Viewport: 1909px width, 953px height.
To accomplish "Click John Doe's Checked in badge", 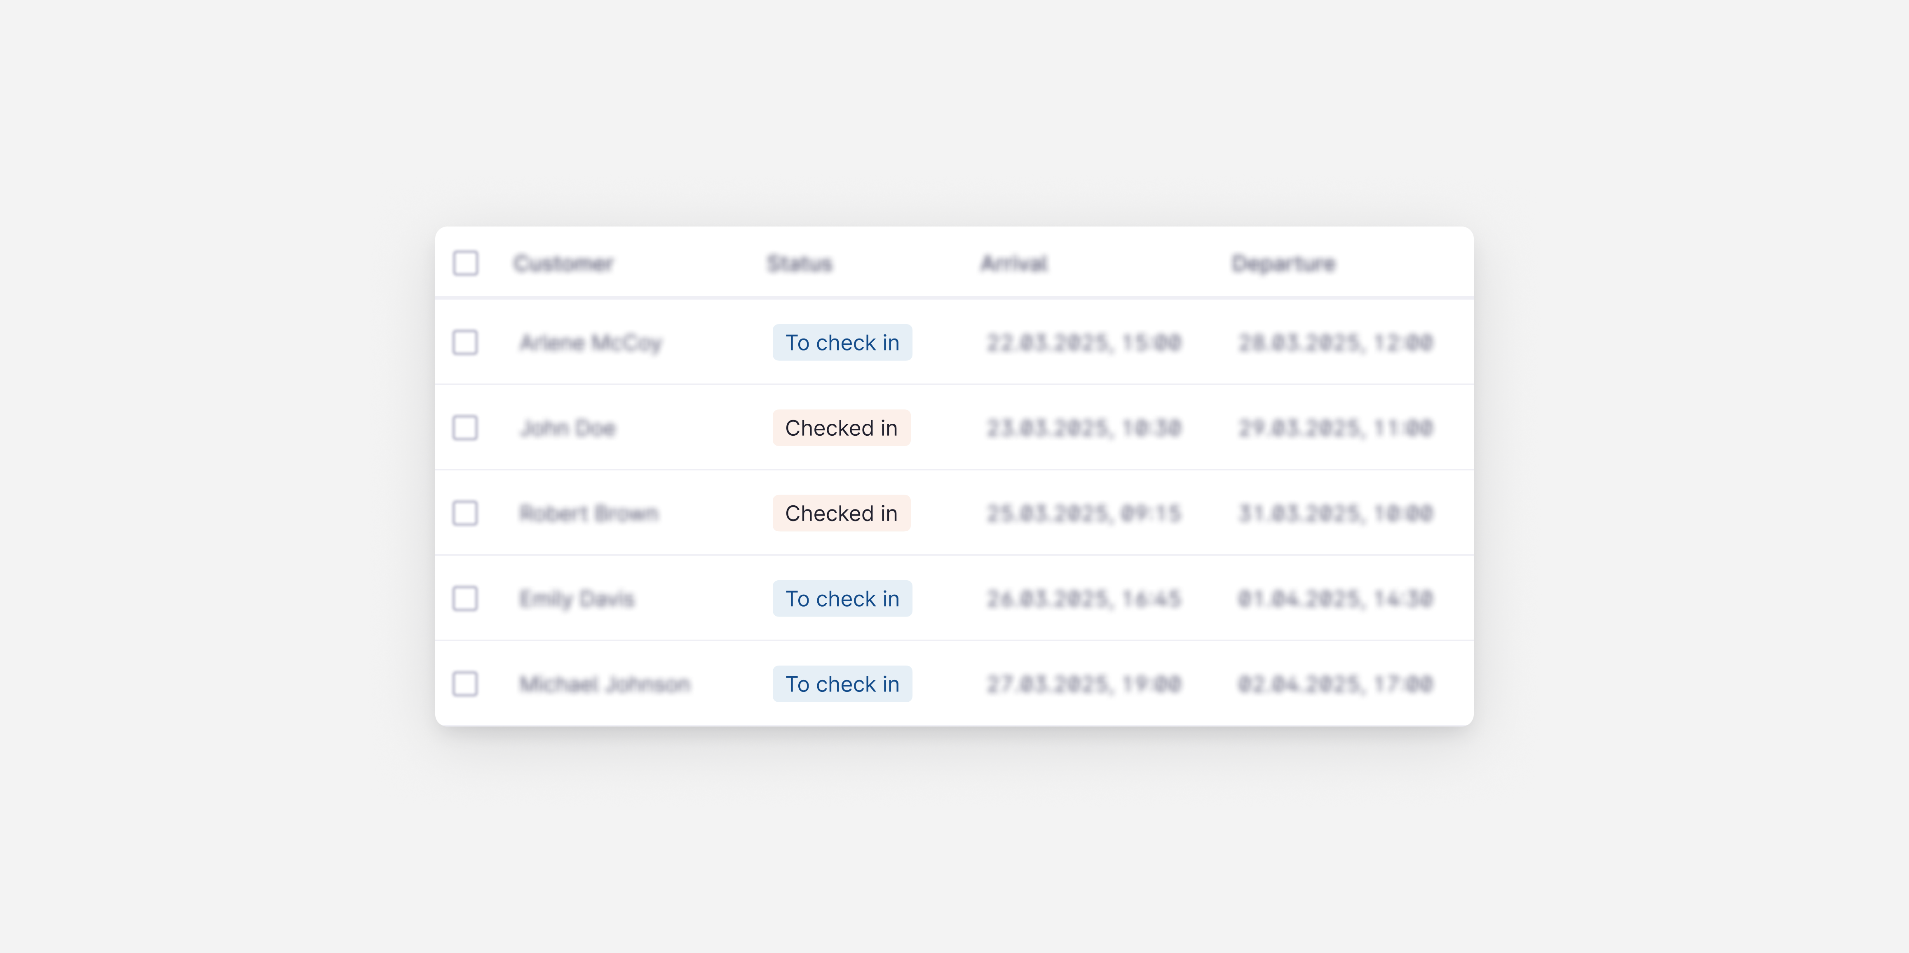I will [841, 427].
